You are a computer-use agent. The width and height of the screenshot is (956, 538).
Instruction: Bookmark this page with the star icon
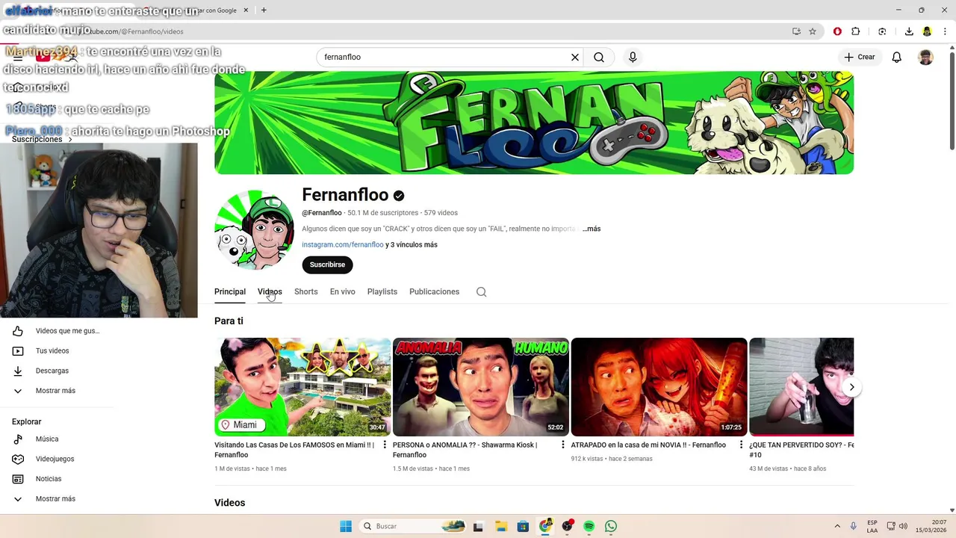click(x=813, y=31)
